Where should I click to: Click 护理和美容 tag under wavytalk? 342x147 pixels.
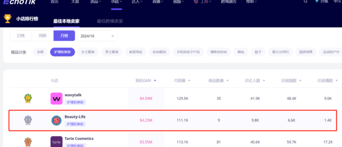click(x=75, y=102)
